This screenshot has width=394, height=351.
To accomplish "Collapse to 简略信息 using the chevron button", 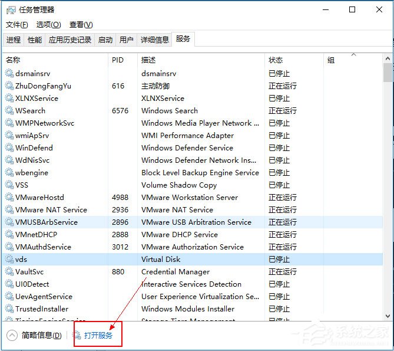I will click(x=12, y=335).
